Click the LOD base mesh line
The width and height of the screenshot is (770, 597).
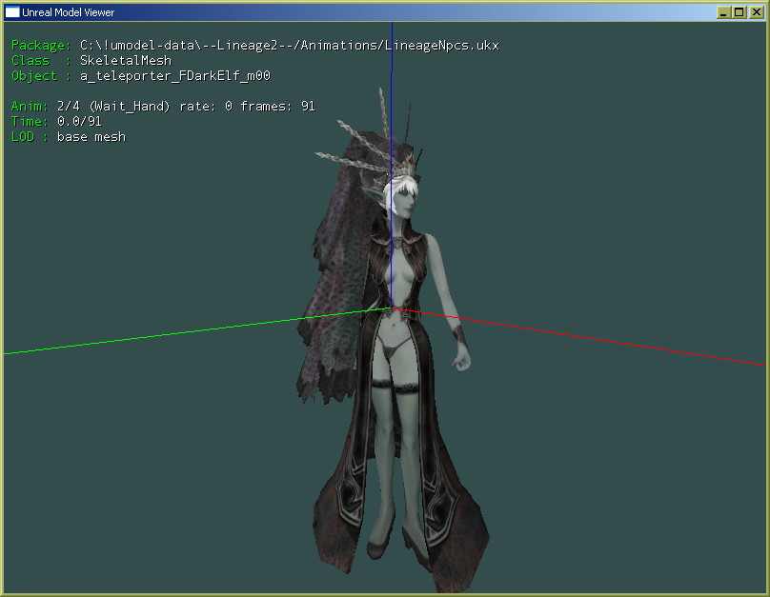tap(69, 137)
